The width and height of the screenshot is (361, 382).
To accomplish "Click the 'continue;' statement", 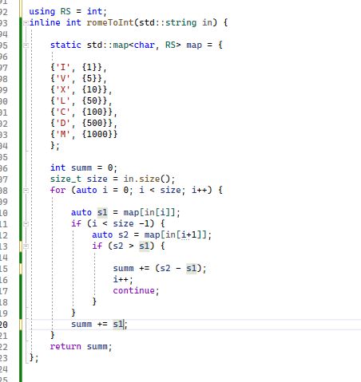I will tap(136, 290).
